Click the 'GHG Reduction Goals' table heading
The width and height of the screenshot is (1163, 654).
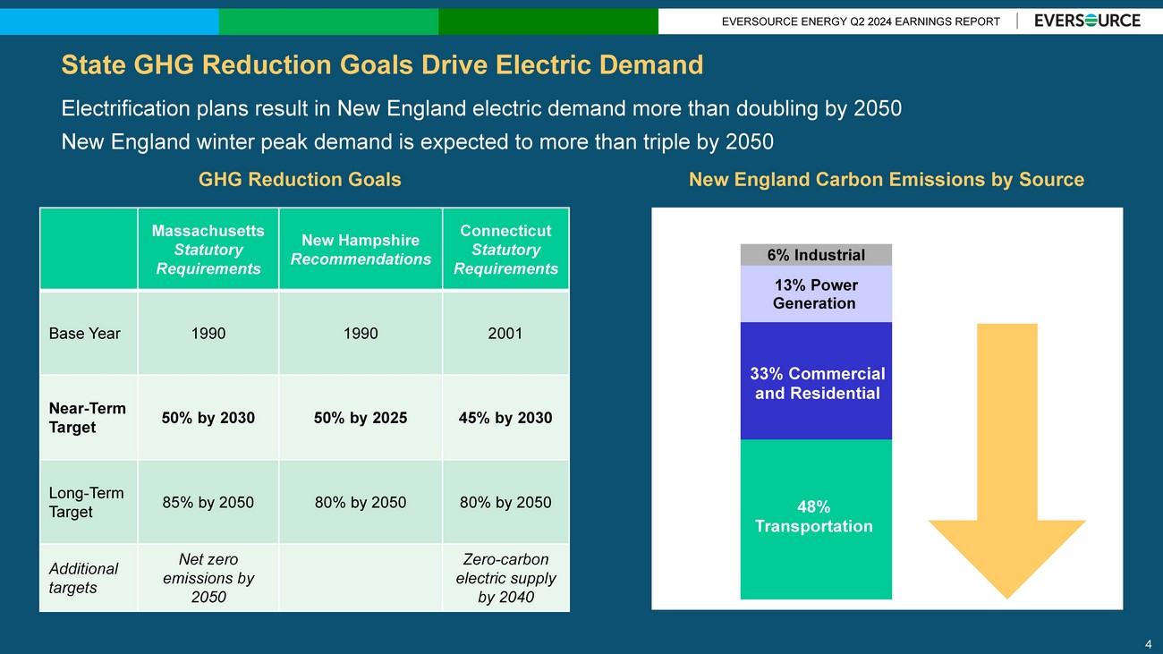click(x=300, y=180)
